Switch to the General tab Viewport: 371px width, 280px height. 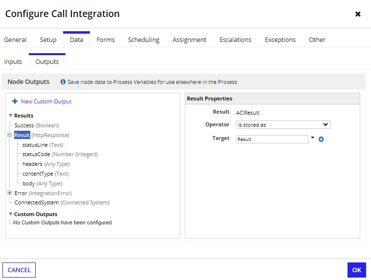(x=15, y=40)
